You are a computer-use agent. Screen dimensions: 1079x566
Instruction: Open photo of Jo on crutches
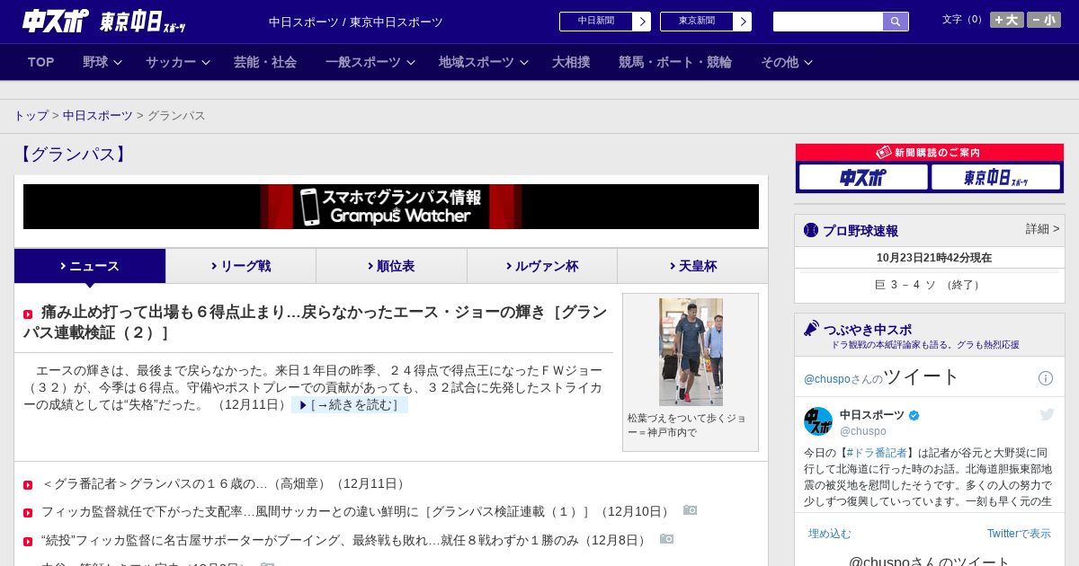[x=691, y=352]
